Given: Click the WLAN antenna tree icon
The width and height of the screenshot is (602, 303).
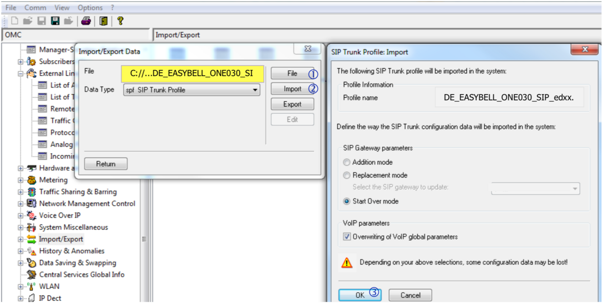Looking at the screenshot, I should pyautogui.click(x=32, y=287).
